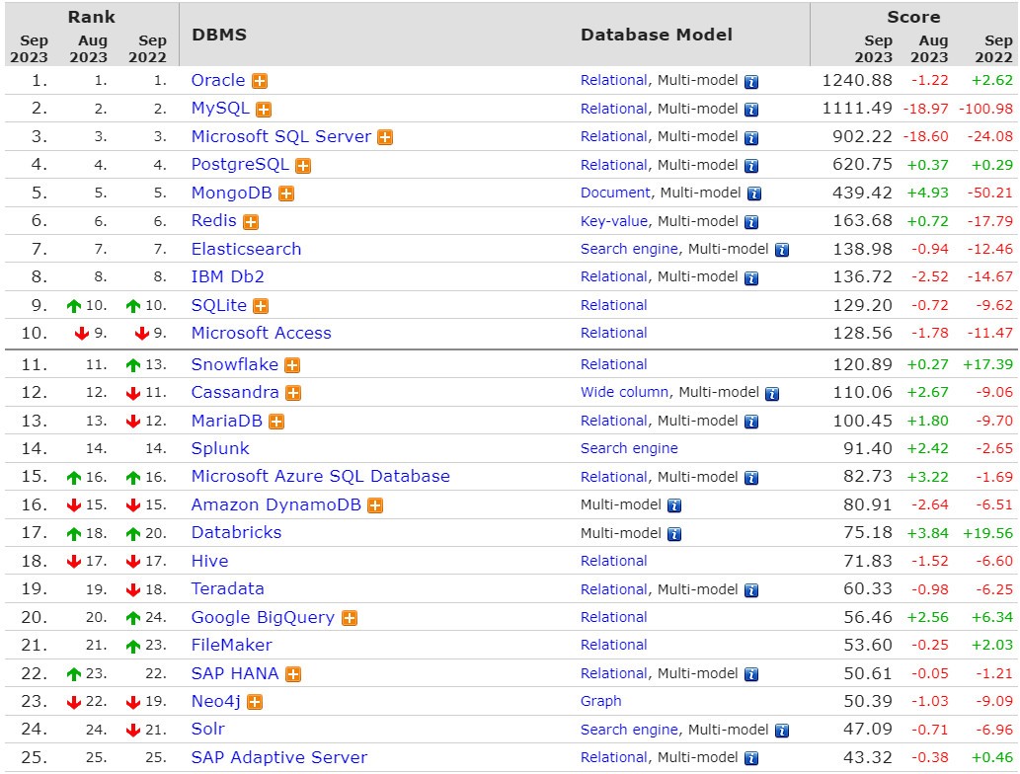Open the SAP Adaptive Server link

[279, 758]
